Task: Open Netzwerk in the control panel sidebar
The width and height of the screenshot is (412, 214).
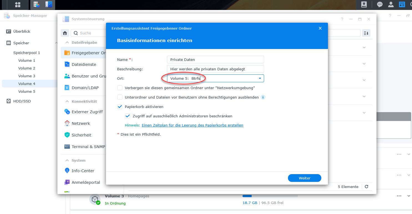Action: [81, 123]
